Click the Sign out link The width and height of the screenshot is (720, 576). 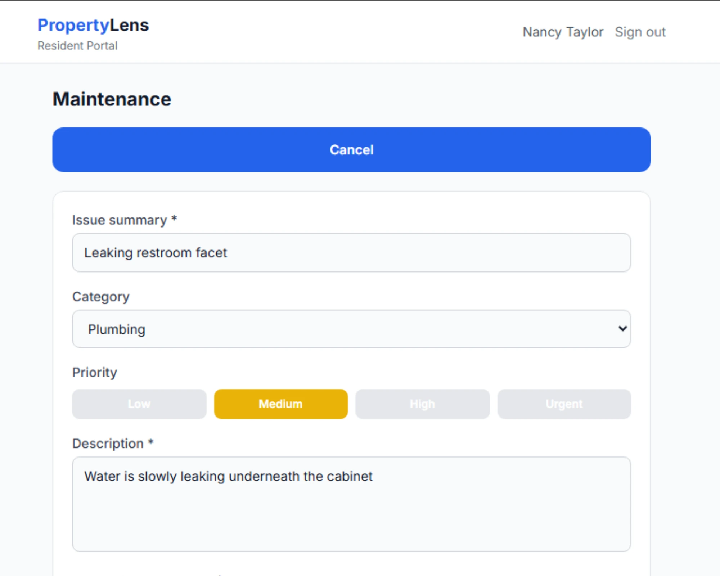pos(640,32)
